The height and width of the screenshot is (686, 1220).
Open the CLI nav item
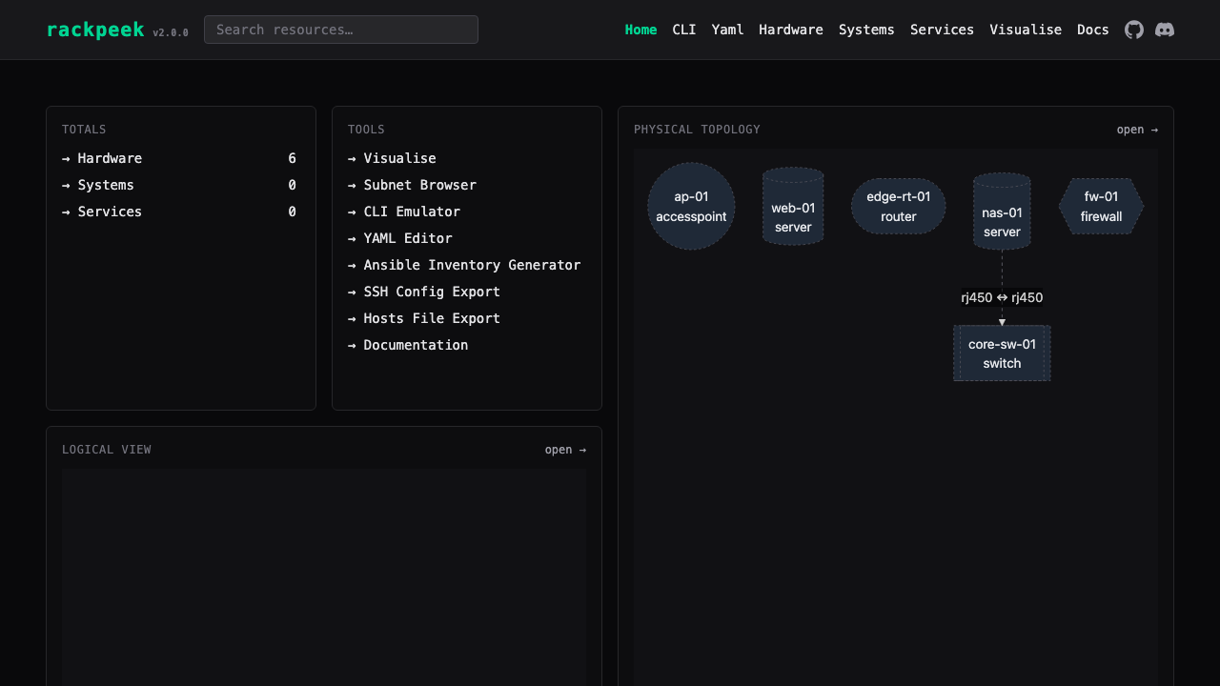(684, 30)
